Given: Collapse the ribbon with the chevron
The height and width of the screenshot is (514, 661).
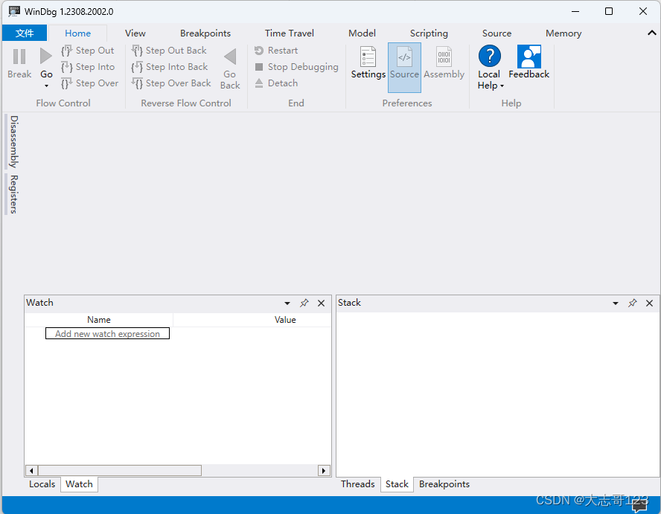Looking at the screenshot, I should point(652,33).
